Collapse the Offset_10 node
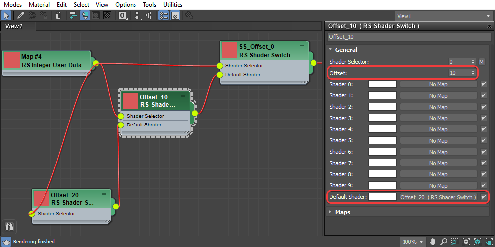Image resolution: width=495 pixels, height=247 pixels. click(x=183, y=96)
